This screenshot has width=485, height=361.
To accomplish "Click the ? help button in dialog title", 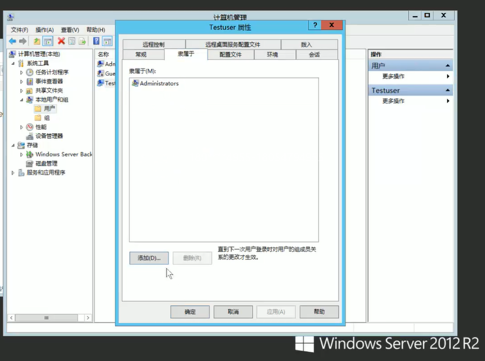I will [x=315, y=26].
